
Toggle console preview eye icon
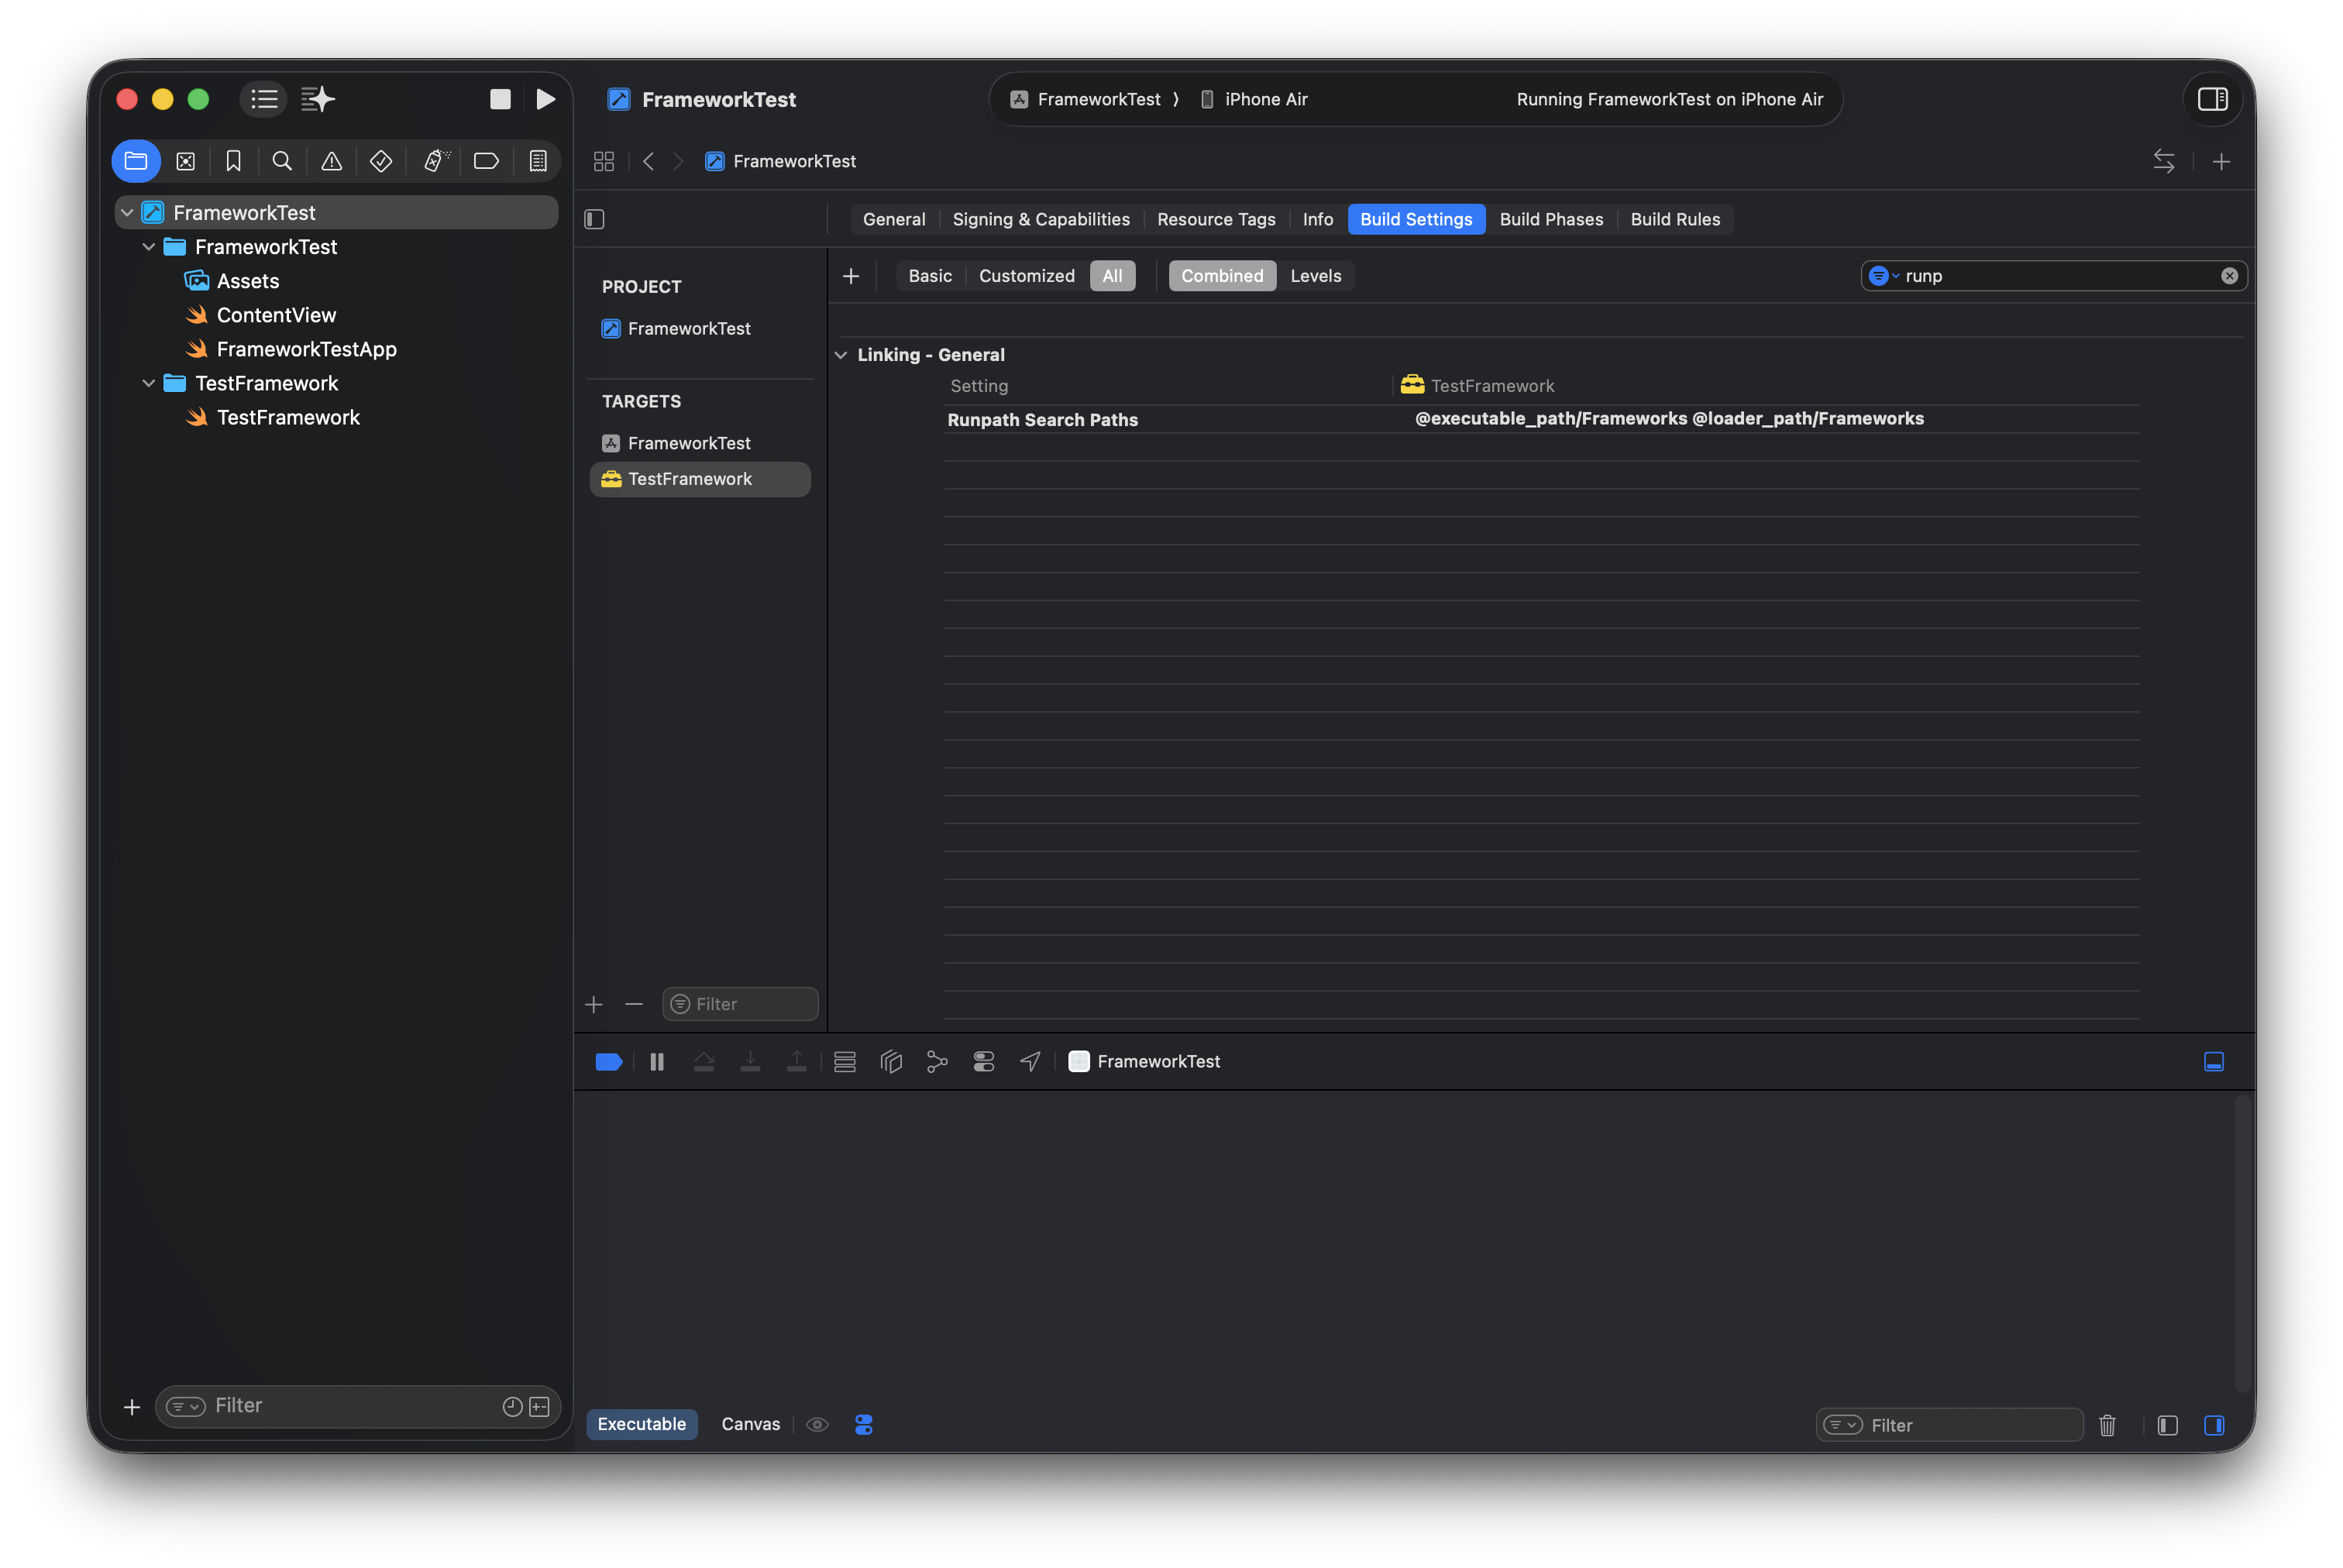coord(817,1424)
